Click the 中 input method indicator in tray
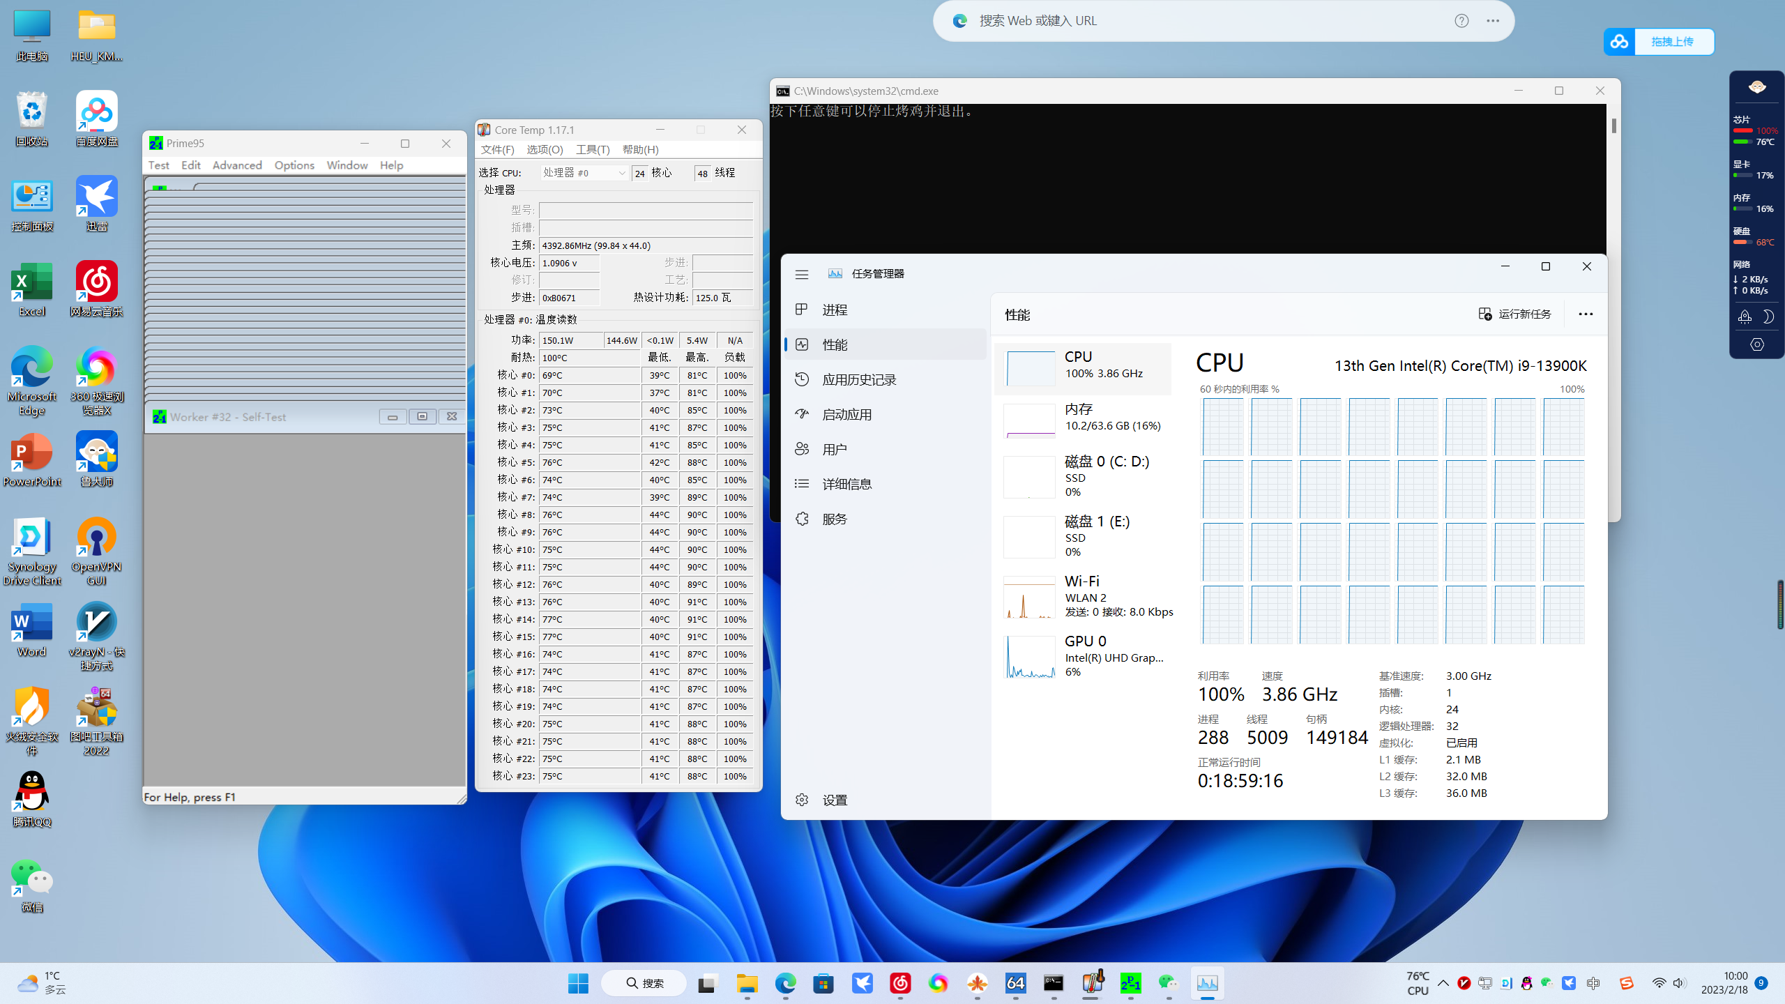1785x1004 pixels. point(1593,983)
